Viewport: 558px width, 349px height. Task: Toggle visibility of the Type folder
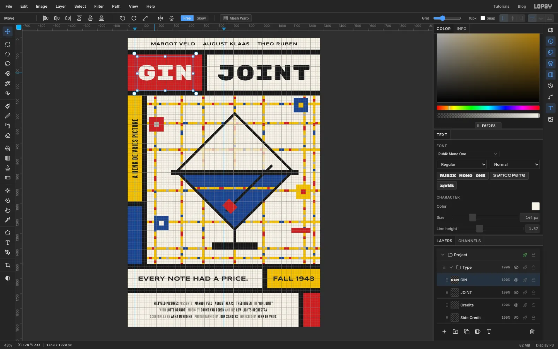[x=516, y=267]
